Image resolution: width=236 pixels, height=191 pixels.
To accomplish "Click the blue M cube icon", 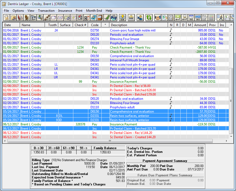I will coord(114,18).
